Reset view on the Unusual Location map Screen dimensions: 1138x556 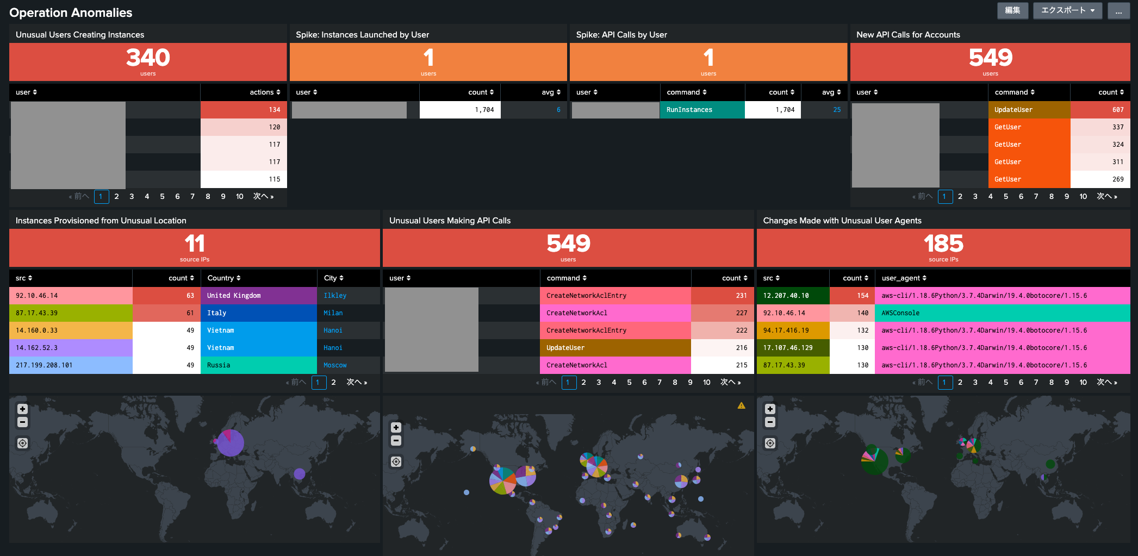point(22,443)
